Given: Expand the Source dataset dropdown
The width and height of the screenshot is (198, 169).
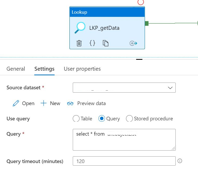Looking at the screenshot, I should pos(124,88).
